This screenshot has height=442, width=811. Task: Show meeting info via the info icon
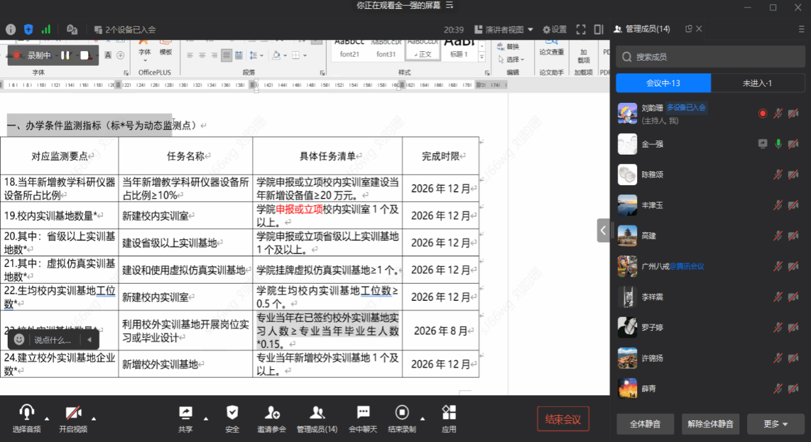tap(10, 29)
